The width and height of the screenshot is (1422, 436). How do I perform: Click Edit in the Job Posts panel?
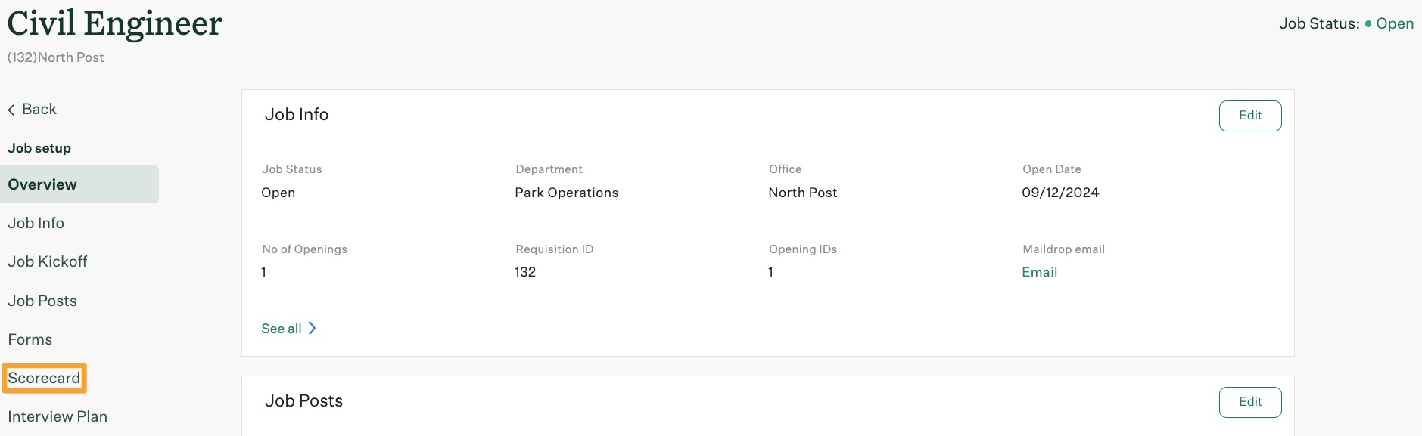point(1249,402)
